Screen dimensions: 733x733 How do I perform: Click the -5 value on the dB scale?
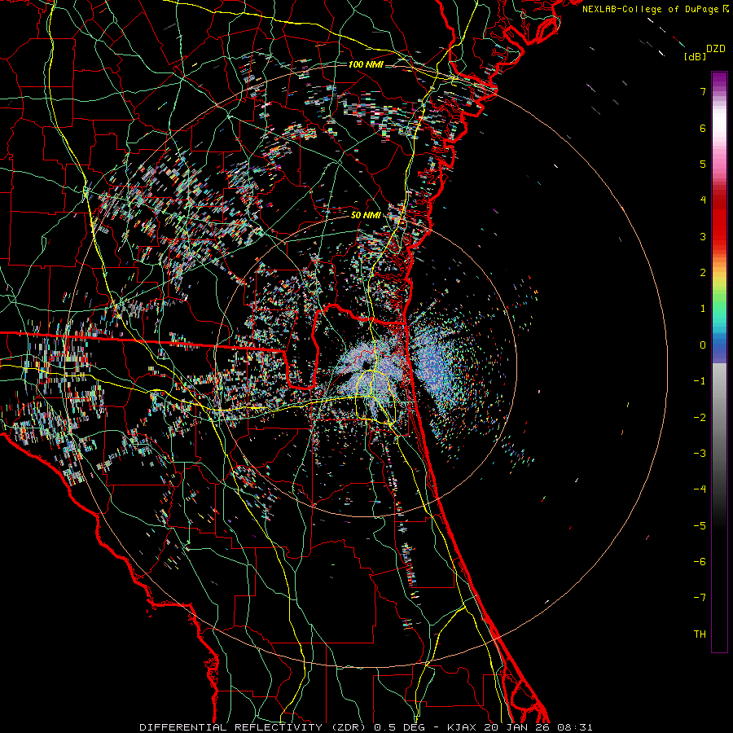click(x=700, y=526)
